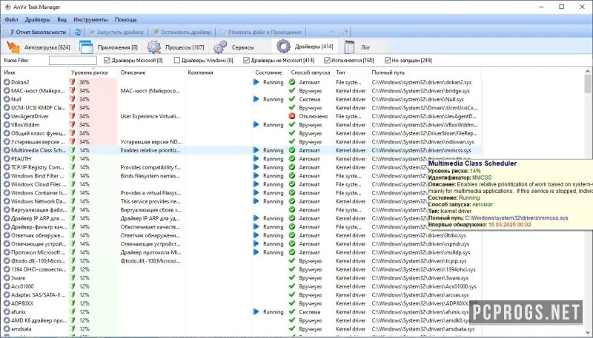Click the path C:\Windows\system32\drivers\Null.sys
Screen dimensions: 593x338
417,99
